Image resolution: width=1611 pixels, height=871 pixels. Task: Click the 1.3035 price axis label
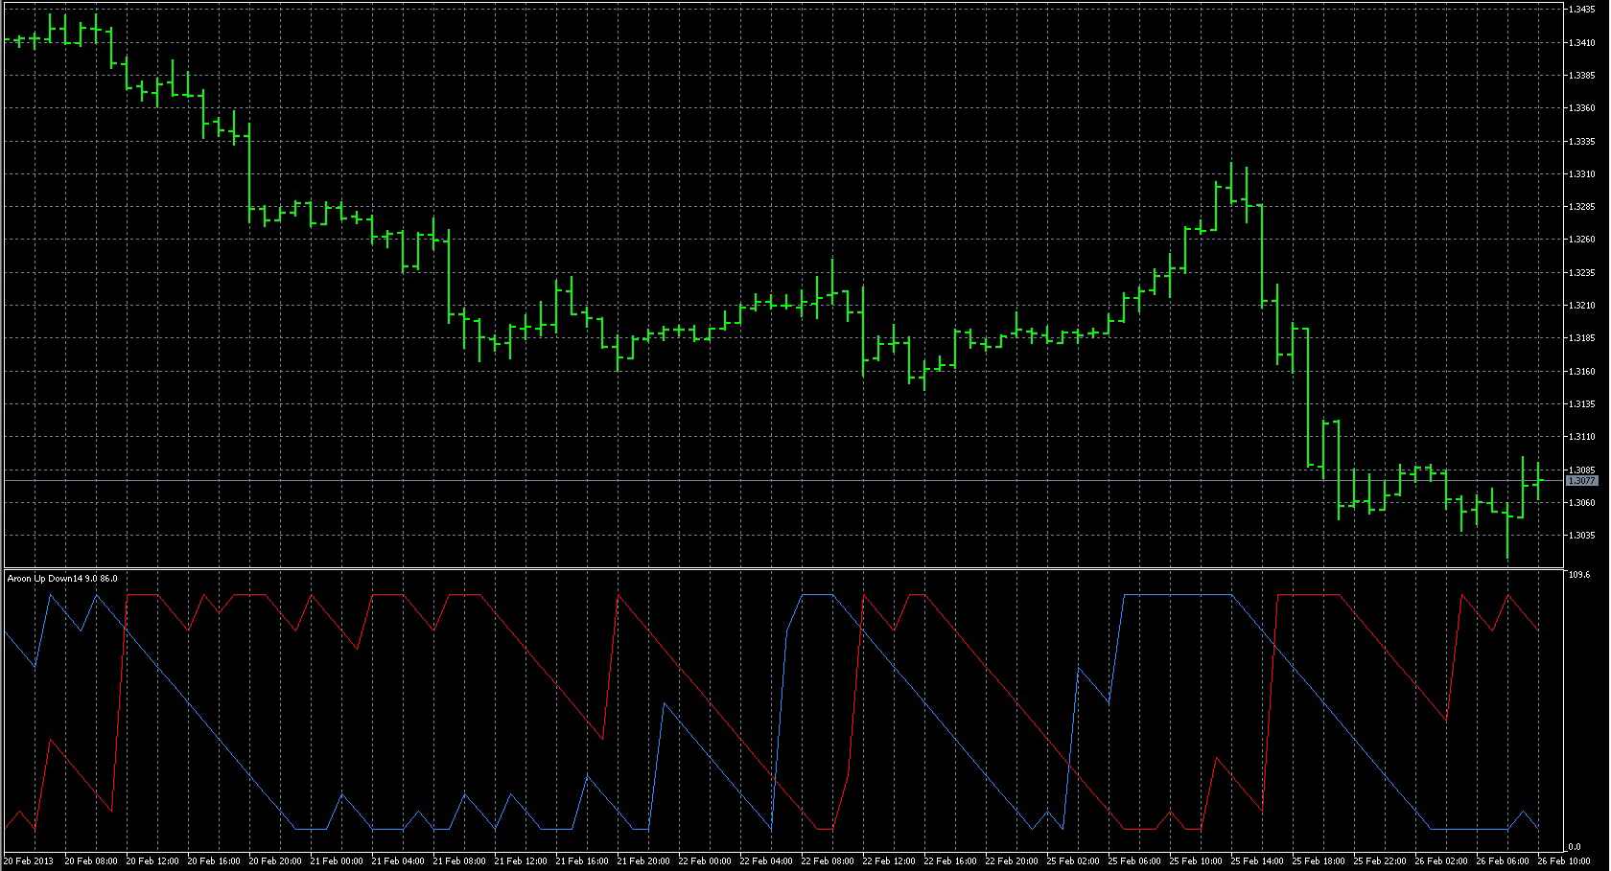[x=1582, y=536]
